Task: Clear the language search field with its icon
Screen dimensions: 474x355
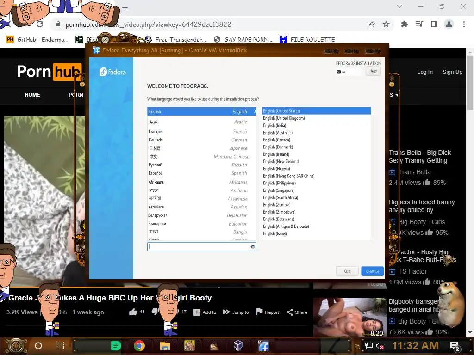Action: [x=252, y=247]
